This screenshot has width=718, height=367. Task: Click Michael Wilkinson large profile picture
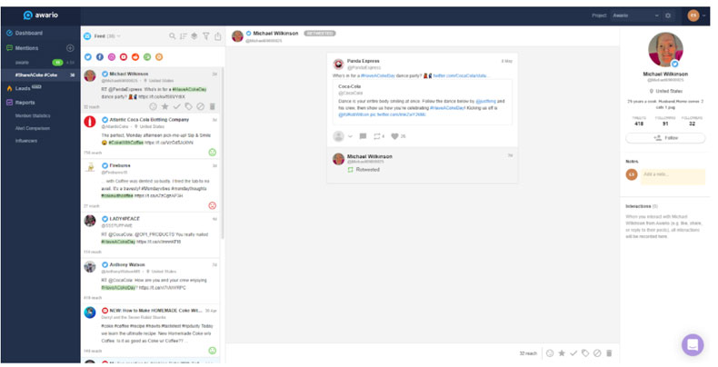point(665,49)
